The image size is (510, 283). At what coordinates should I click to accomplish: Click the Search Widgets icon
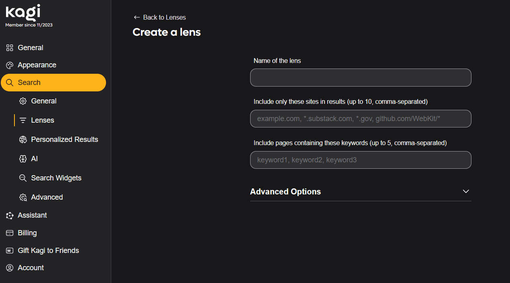23,178
